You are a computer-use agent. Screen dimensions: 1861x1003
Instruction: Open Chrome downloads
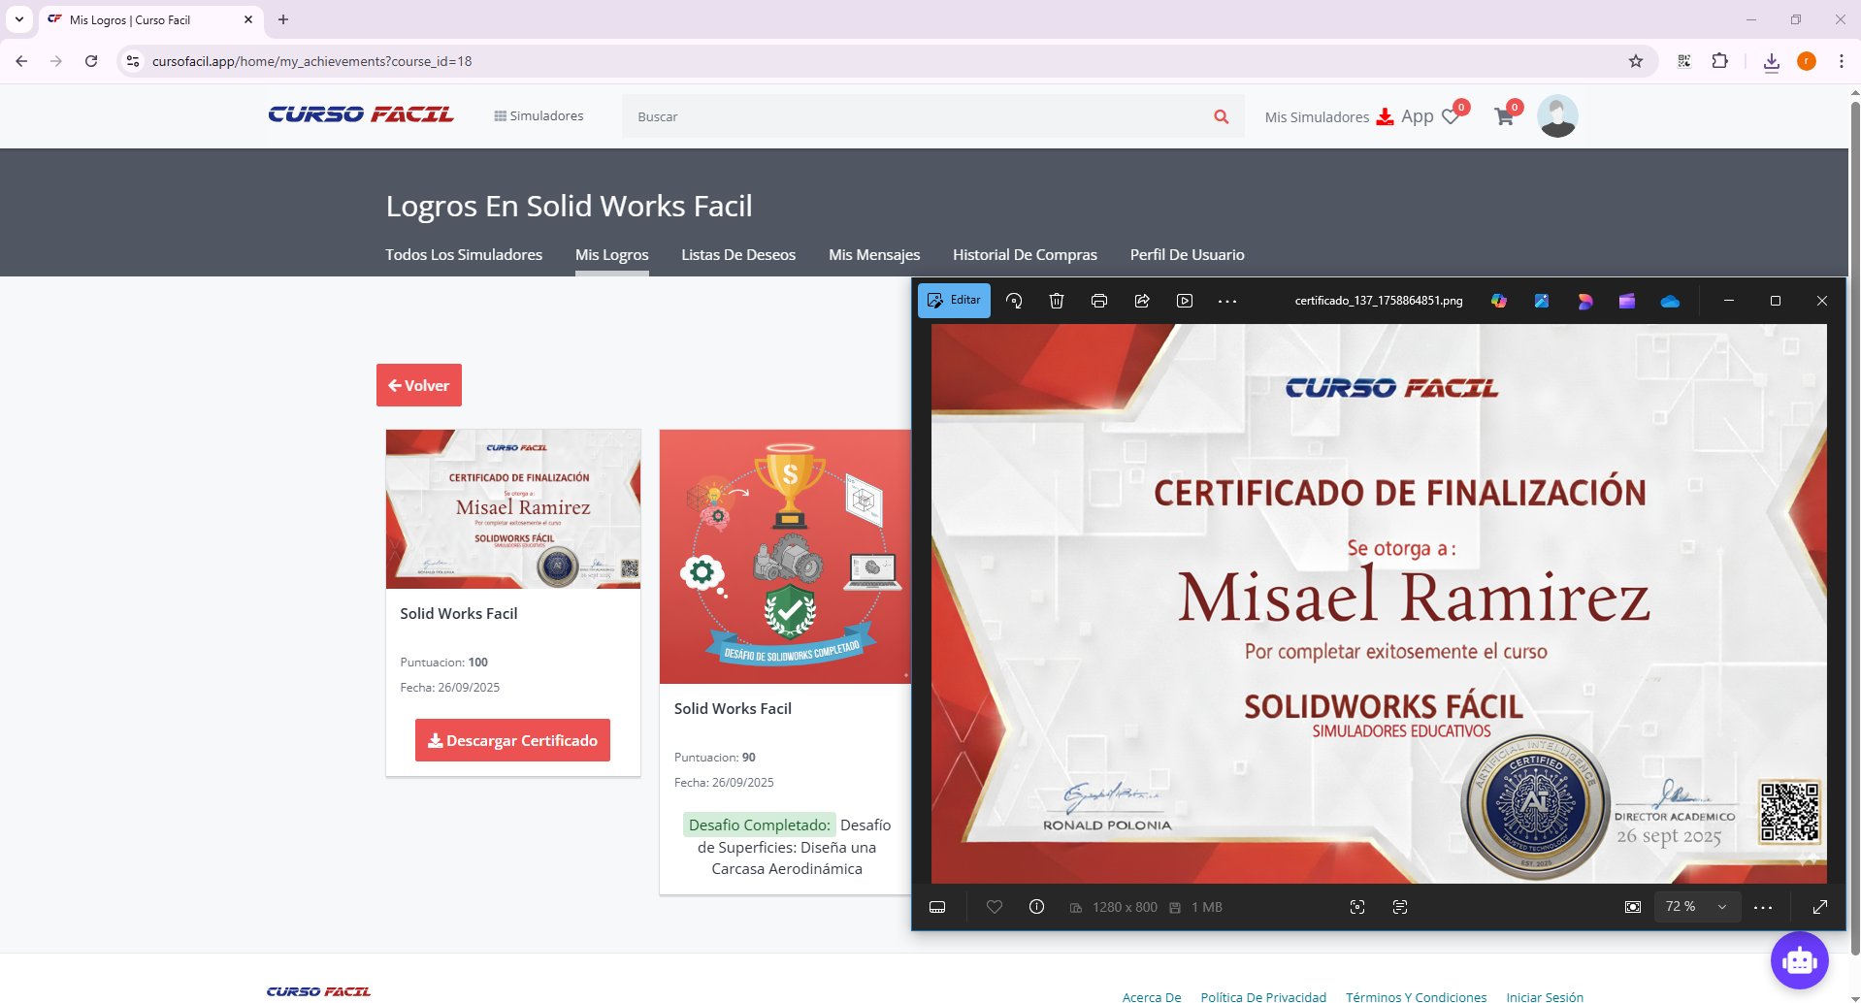1772,61
